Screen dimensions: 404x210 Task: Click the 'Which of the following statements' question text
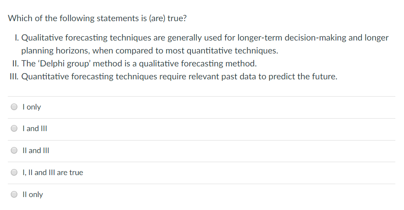pyautogui.click(x=97, y=19)
